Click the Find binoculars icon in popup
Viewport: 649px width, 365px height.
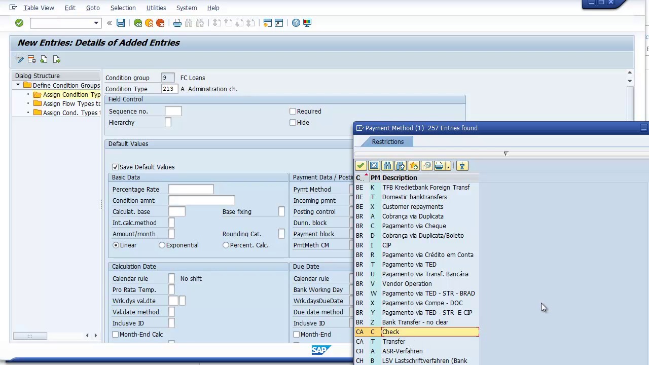[x=387, y=166]
